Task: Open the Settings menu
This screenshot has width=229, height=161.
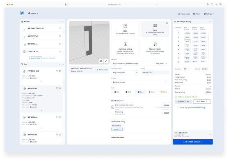Action: [x=209, y=14]
